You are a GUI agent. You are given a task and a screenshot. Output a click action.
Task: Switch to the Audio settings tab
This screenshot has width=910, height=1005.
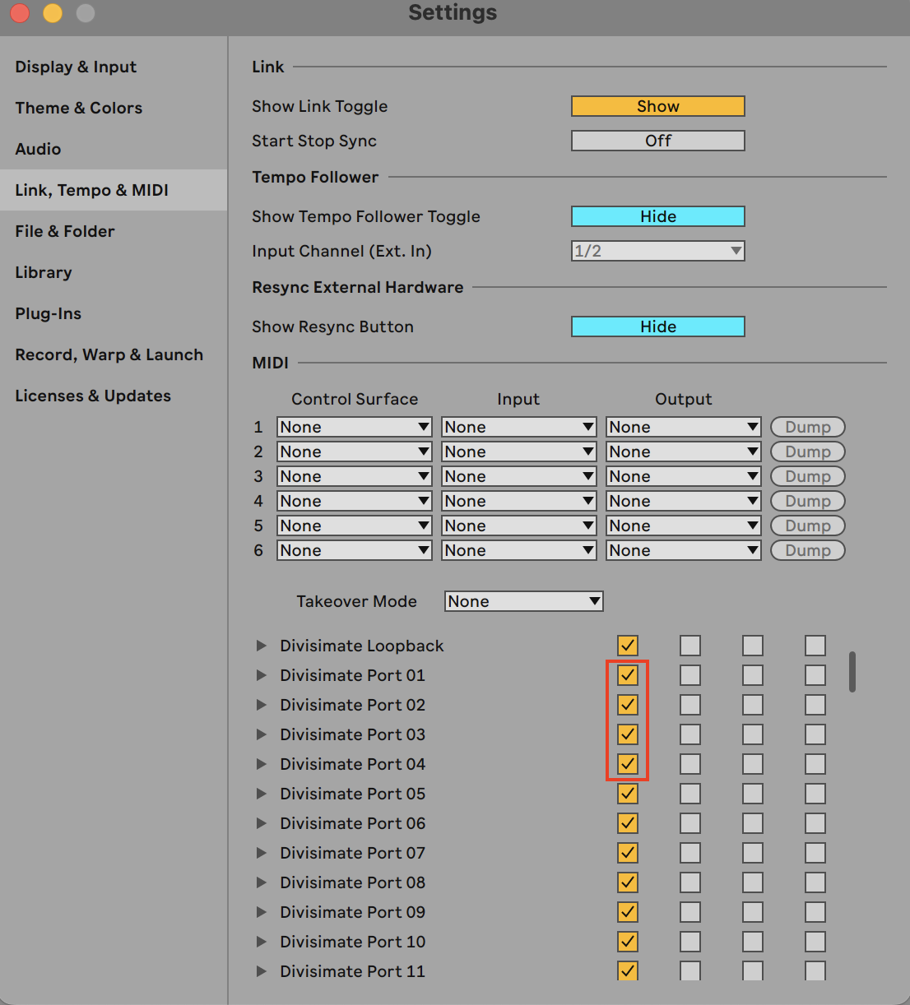(38, 149)
